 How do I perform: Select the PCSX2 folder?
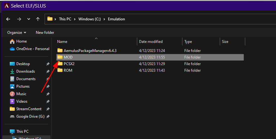[69, 64]
